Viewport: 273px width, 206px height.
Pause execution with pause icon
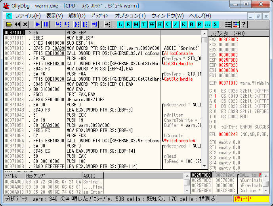[46, 25]
